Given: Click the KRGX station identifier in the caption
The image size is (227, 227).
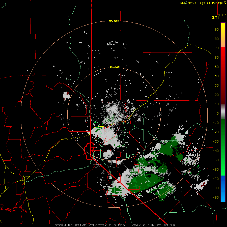Looking at the screenshot, I should coord(136,225).
